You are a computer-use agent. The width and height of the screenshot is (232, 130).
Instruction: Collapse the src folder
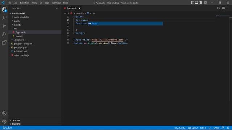click(x=16, y=29)
